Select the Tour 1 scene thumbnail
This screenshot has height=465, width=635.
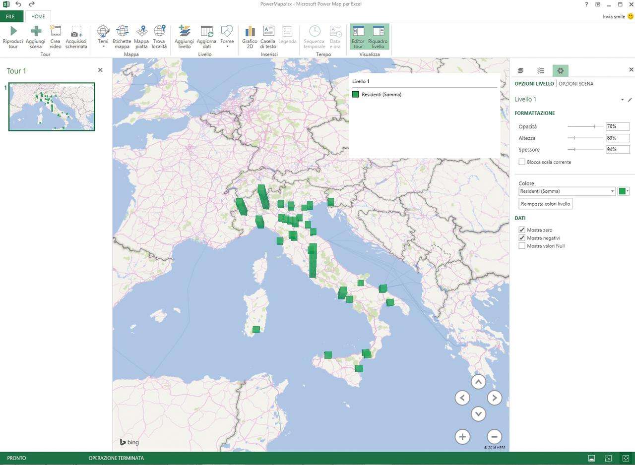tap(52, 107)
